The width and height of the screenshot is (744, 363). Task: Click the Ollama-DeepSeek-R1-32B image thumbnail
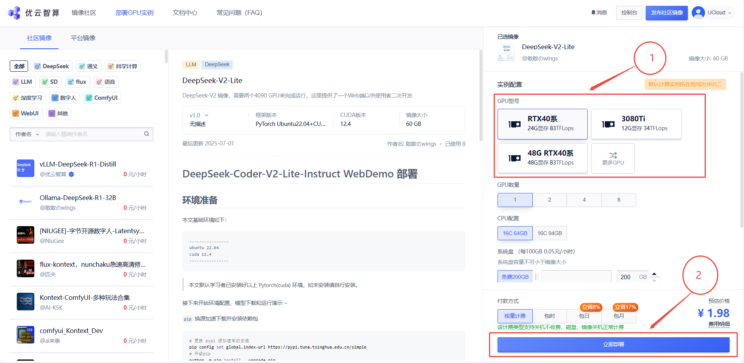click(x=25, y=202)
